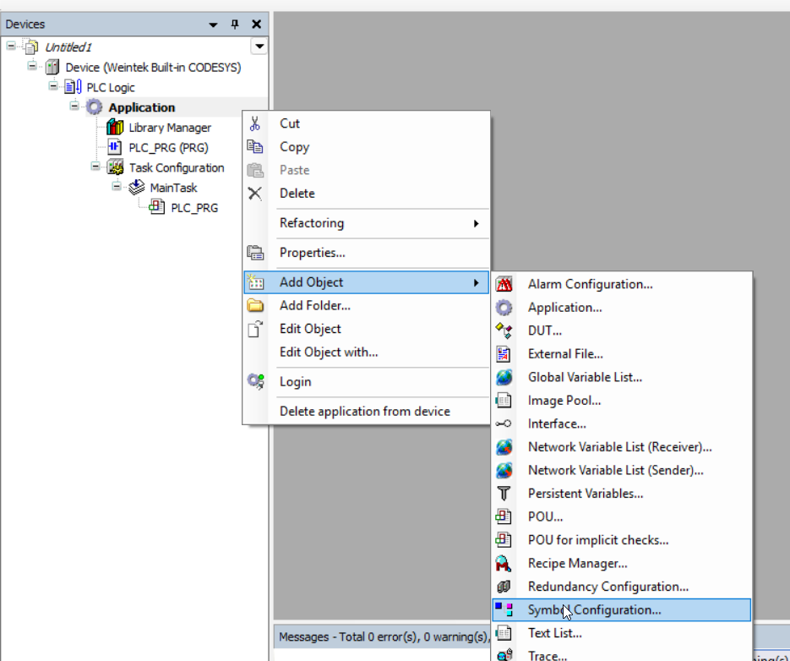790x661 pixels.
Task: Choose Symbol Configuration from the submenu
Action: click(594, 609)
